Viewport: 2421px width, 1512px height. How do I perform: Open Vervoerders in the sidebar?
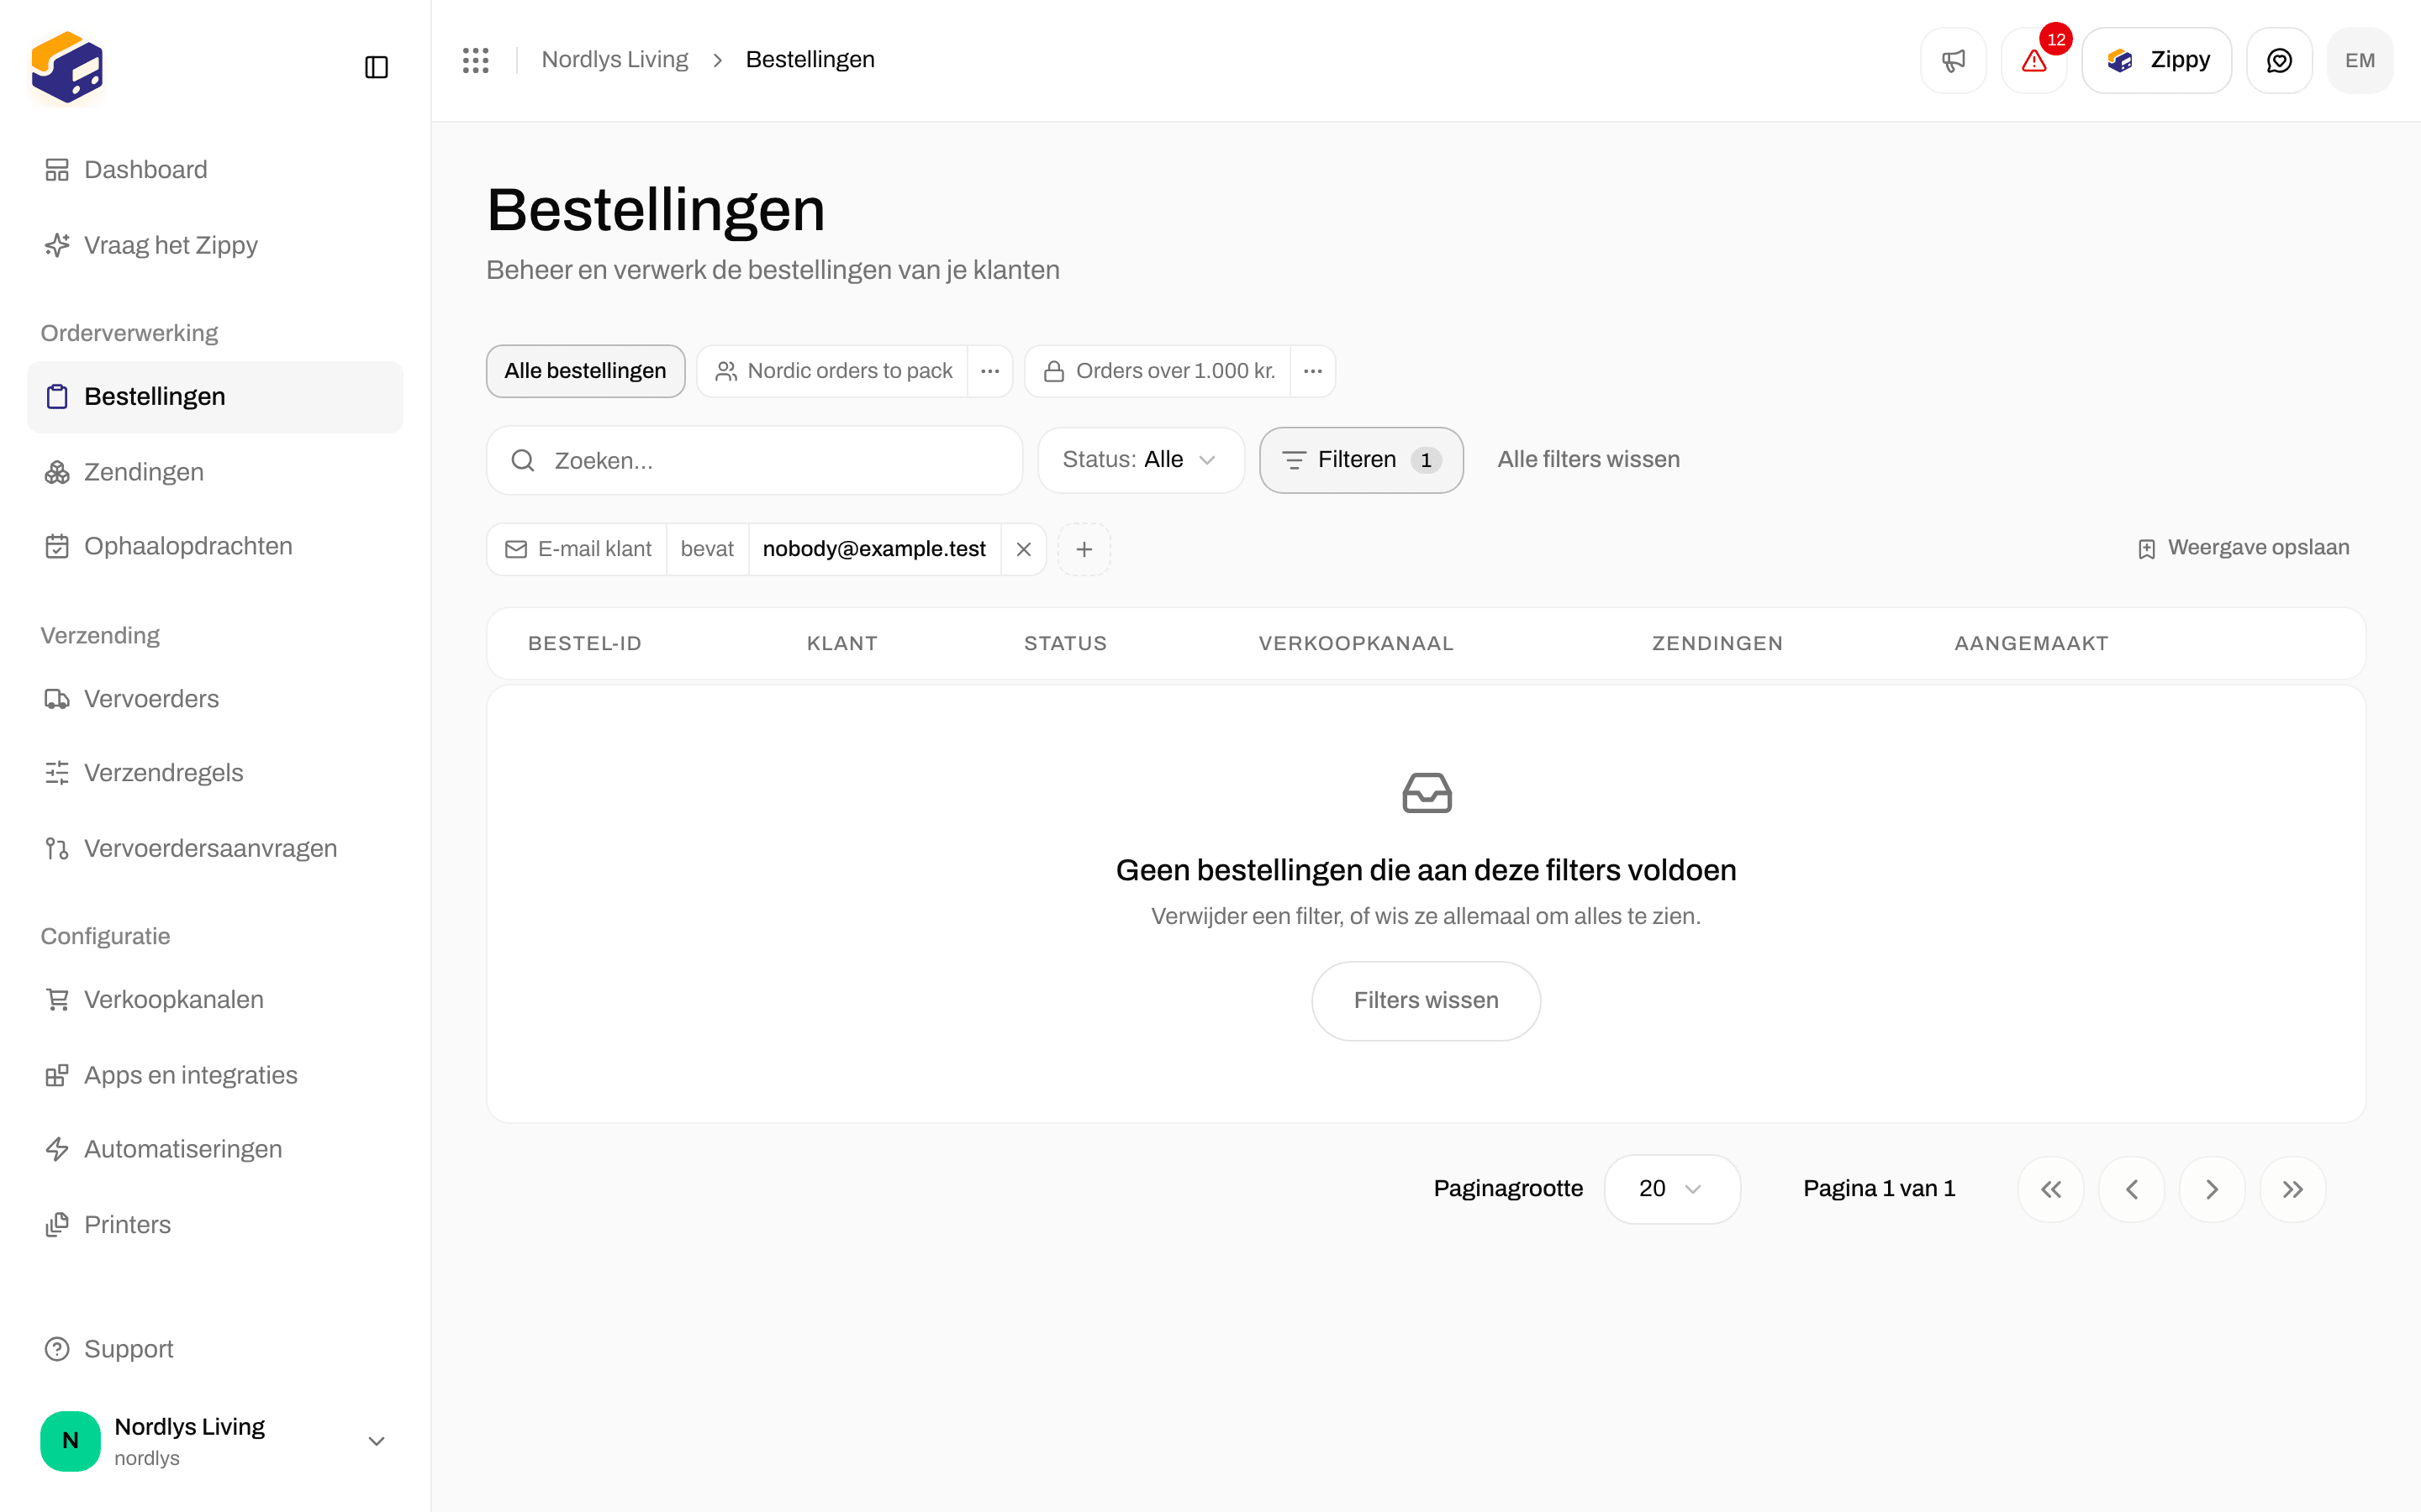tap(214, 699)
